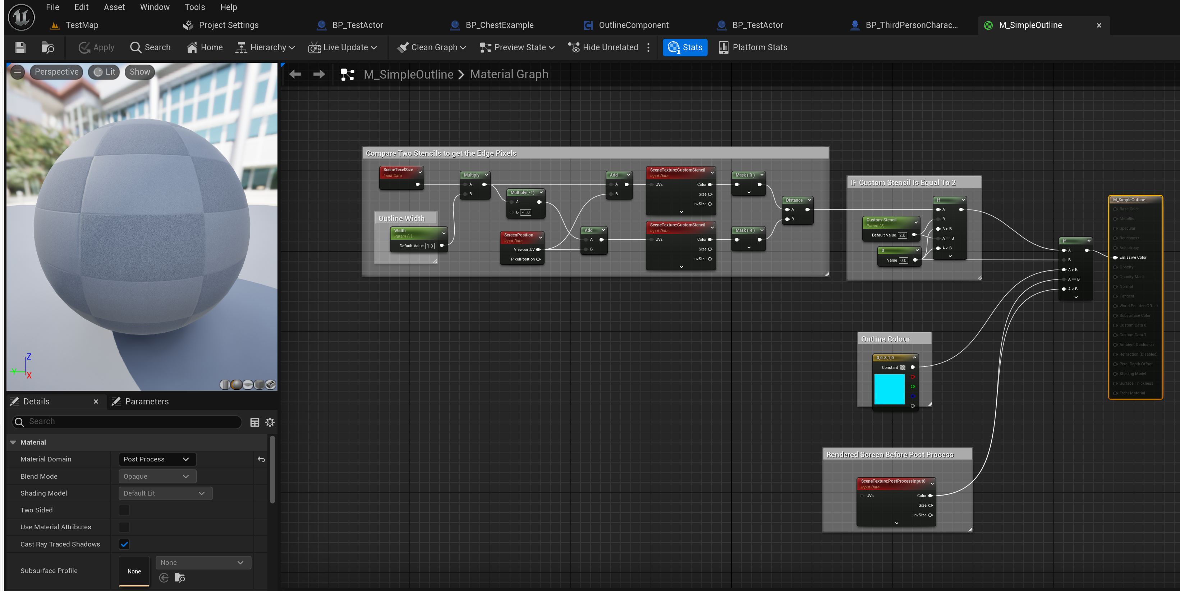The width and height of the screenshot is (1180, 591).
Task: Uncheck Cast Ray Traced Shadows
Action: [x=124, y=544]
